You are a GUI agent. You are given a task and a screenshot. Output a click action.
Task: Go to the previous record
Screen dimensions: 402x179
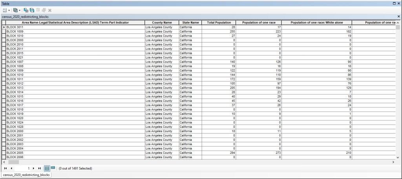point(11,168)
